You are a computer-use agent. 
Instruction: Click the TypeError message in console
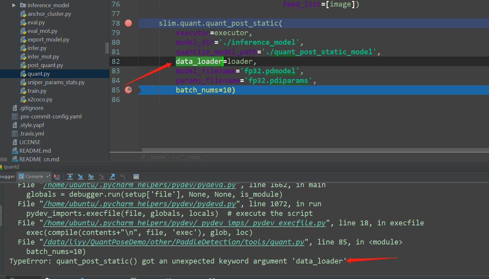tap(178, 261)
